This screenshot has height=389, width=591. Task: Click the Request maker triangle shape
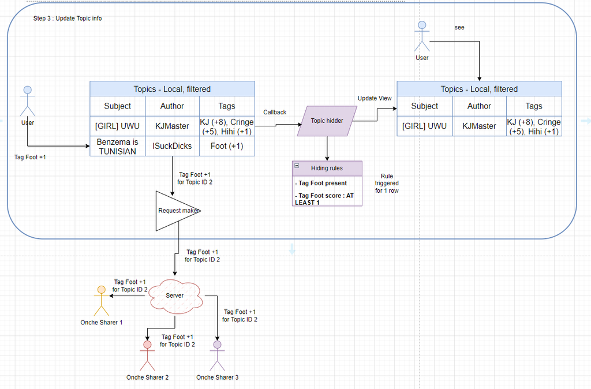[x=173, y=211]
